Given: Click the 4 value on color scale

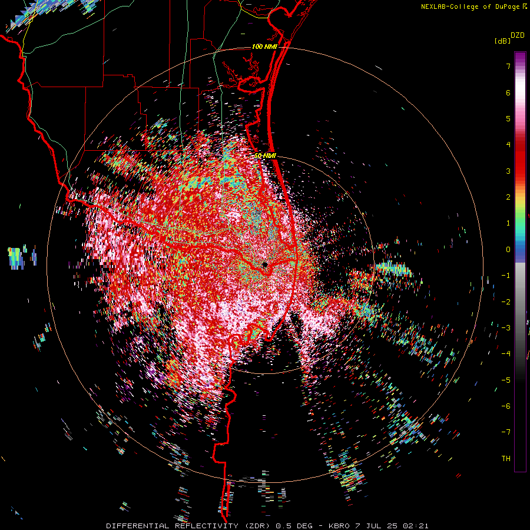Looking at the screenshot, I should [508, 145].
